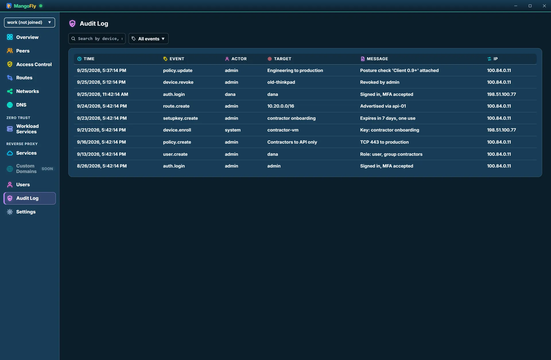Click the document icon in MESSAGE header
Screen dimensions: 551x360
[362, 59]
